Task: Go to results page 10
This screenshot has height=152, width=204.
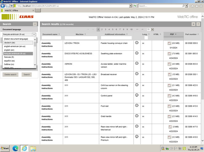Action: [x=131, y=30]
